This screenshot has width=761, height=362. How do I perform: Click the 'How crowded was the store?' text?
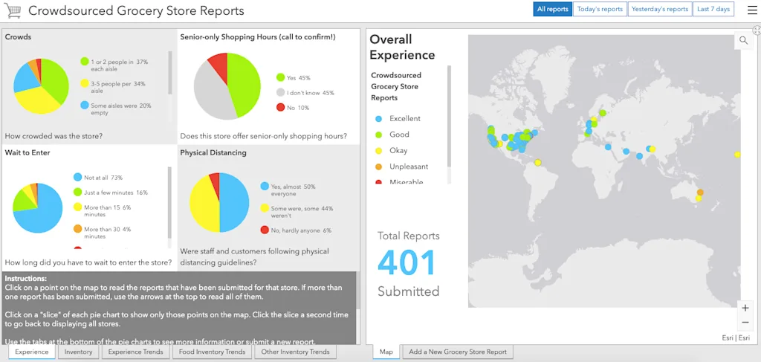click(x=54, y=136)
